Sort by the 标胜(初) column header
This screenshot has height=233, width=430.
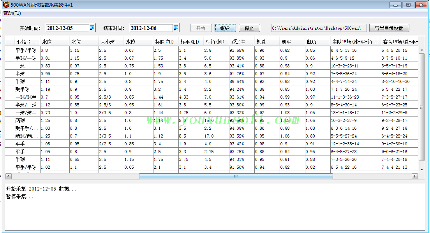(166, 42)
